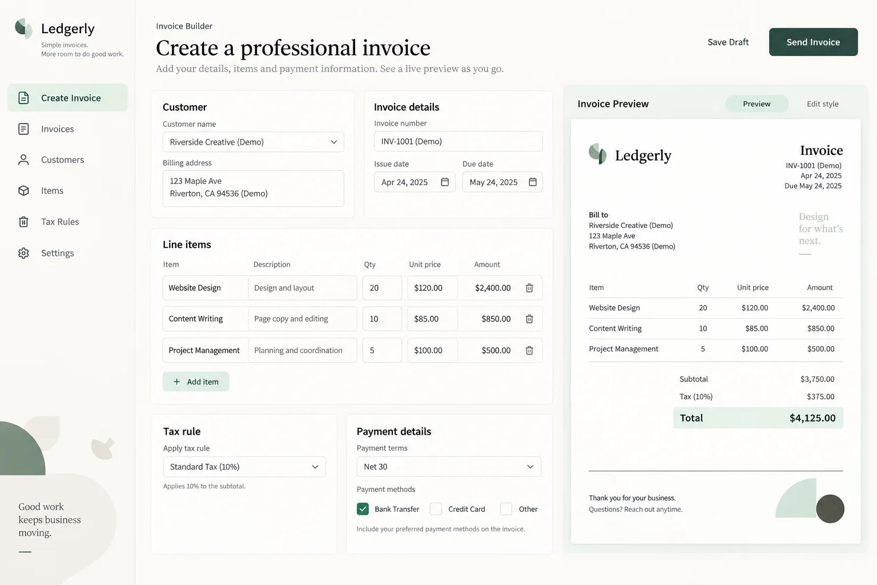Check the Credit Card payment method
The width and height of the screenshot is (877, 585).
click(x=436, y=509)
